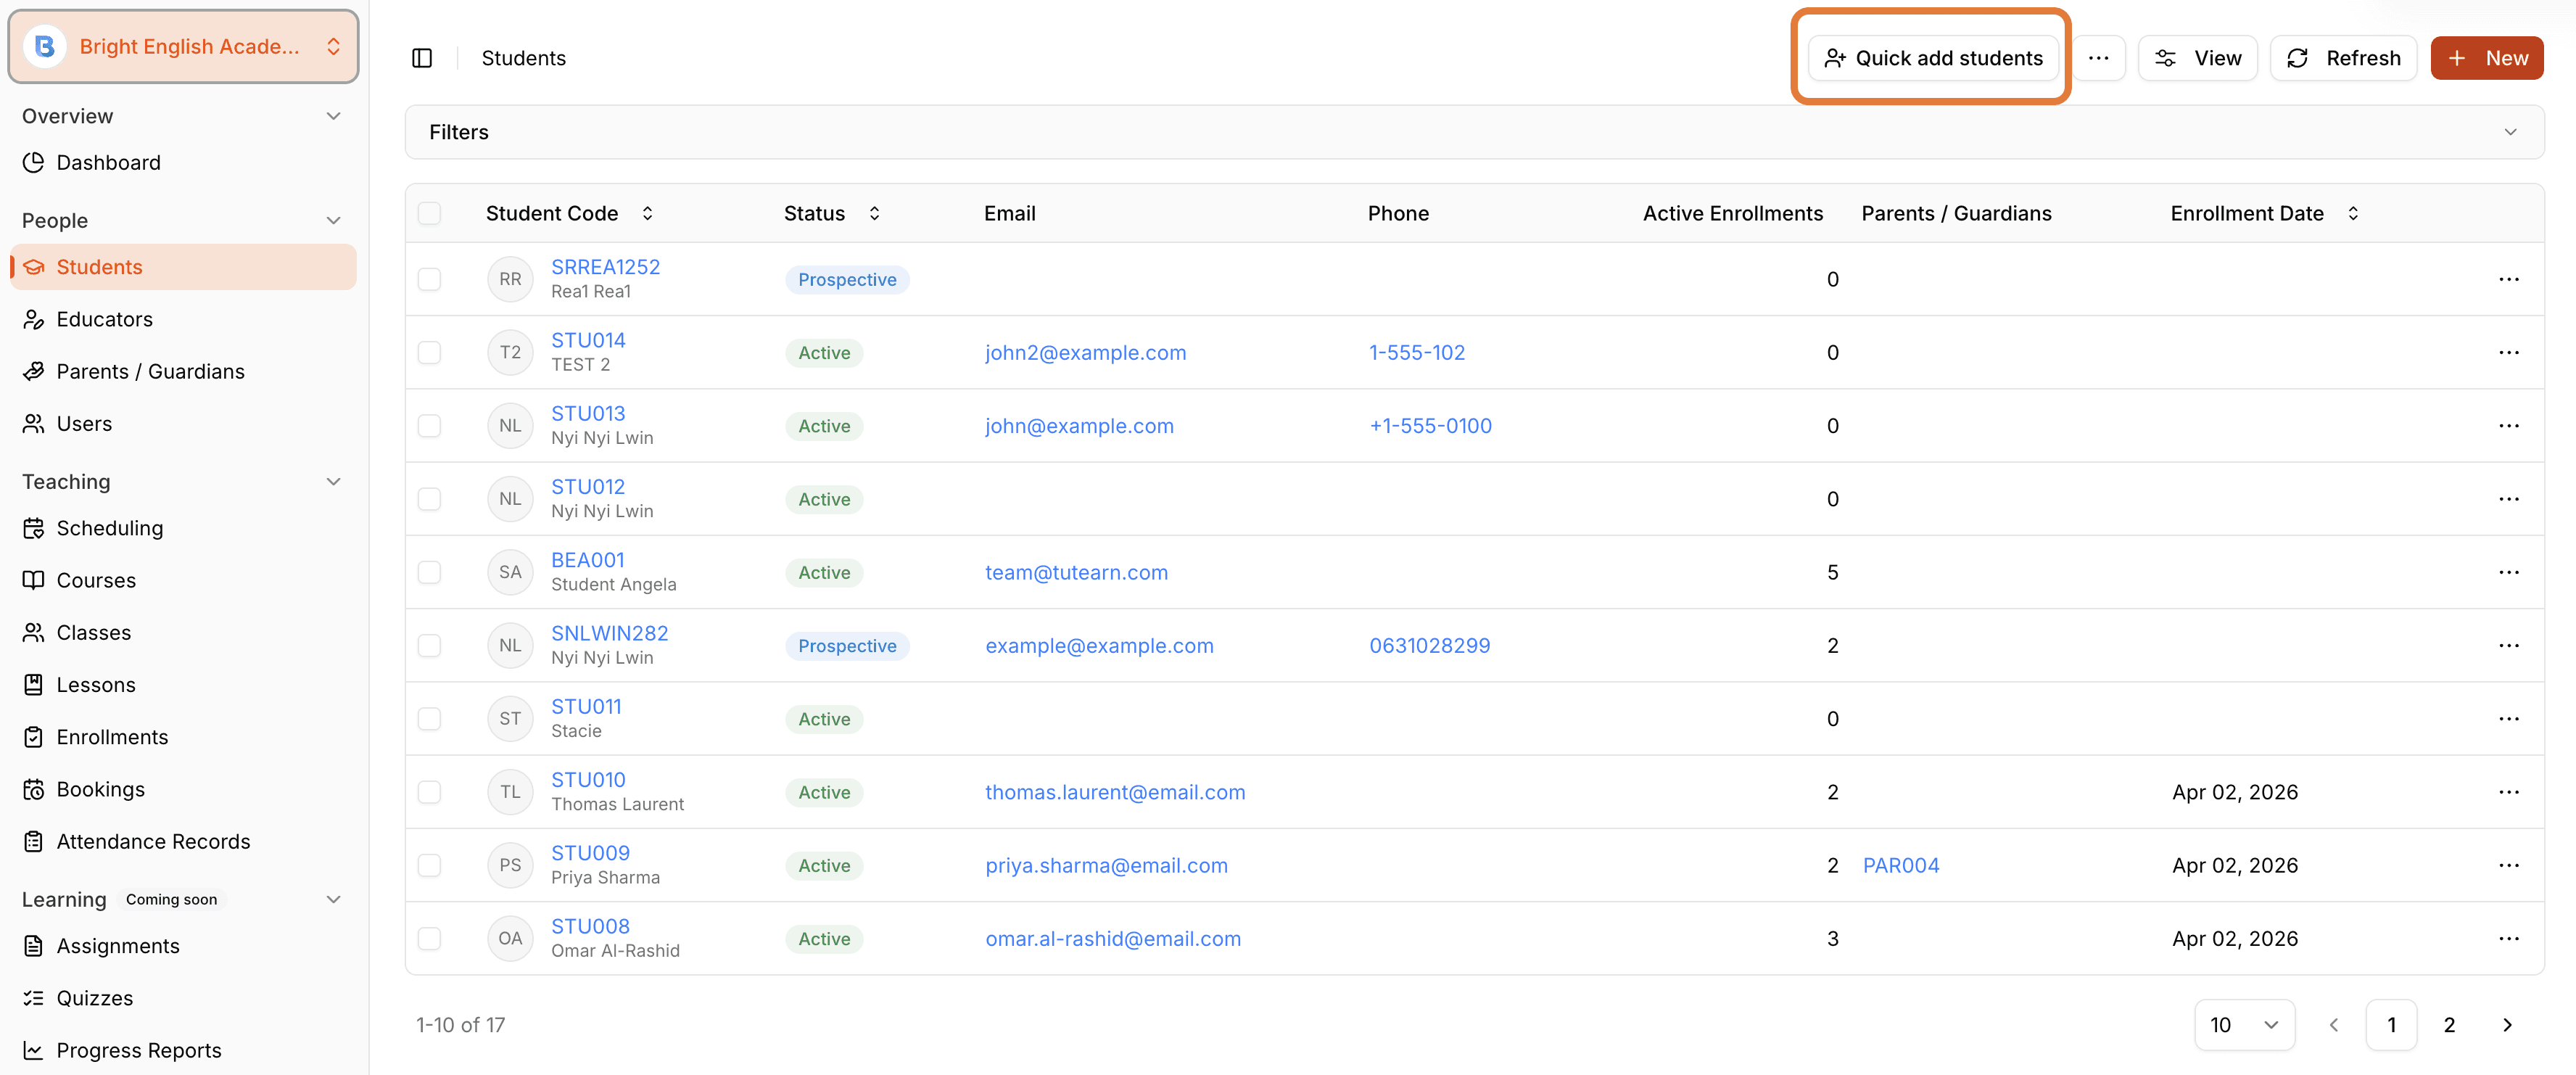Open Dashboard in sidebar
The width and height of the screenshot is (2576, 1075).
pyautogui.click(x=183, y=162)
